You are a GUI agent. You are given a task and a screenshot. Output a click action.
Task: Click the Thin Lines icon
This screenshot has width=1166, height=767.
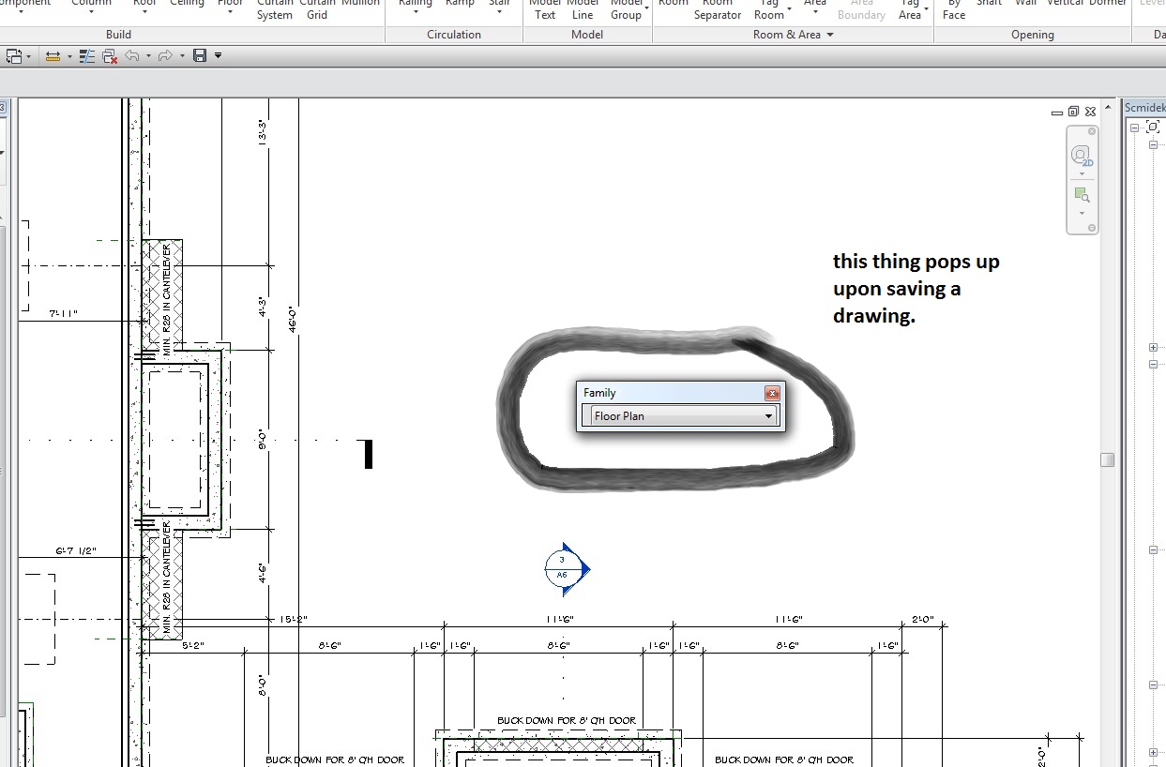tap(87, 56)
